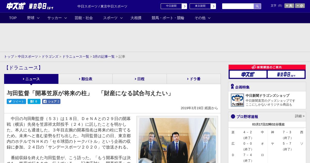Click the arrow beside 中日新聞 button
Image resolution: width=310 pixels, height=163 pixels.
point(184,6)
